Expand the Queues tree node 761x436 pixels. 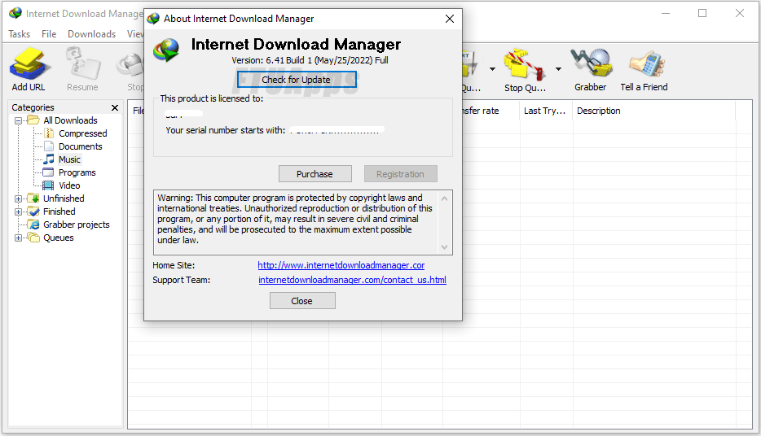point(18,238)
